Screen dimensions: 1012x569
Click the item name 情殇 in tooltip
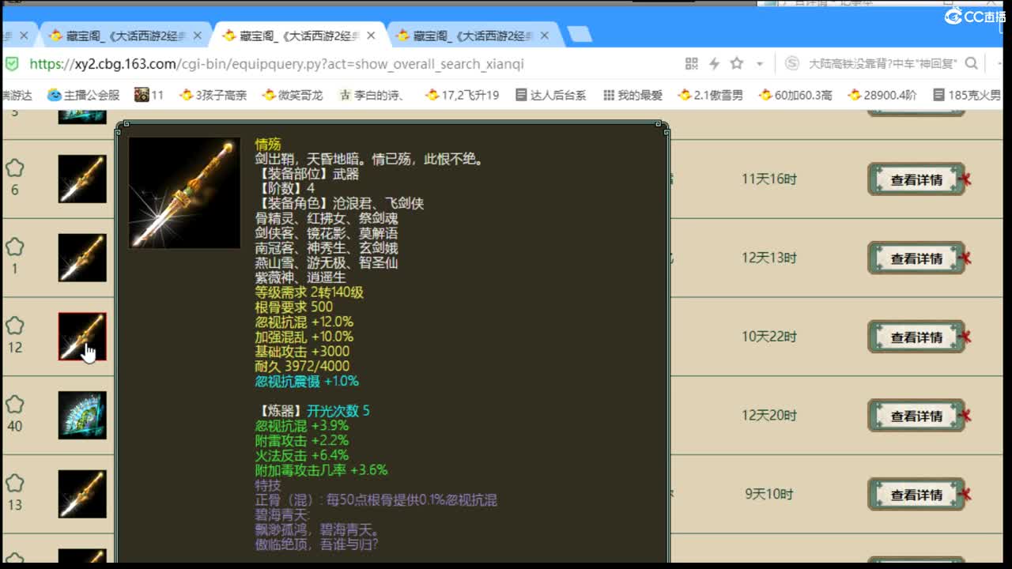[267, 144]
